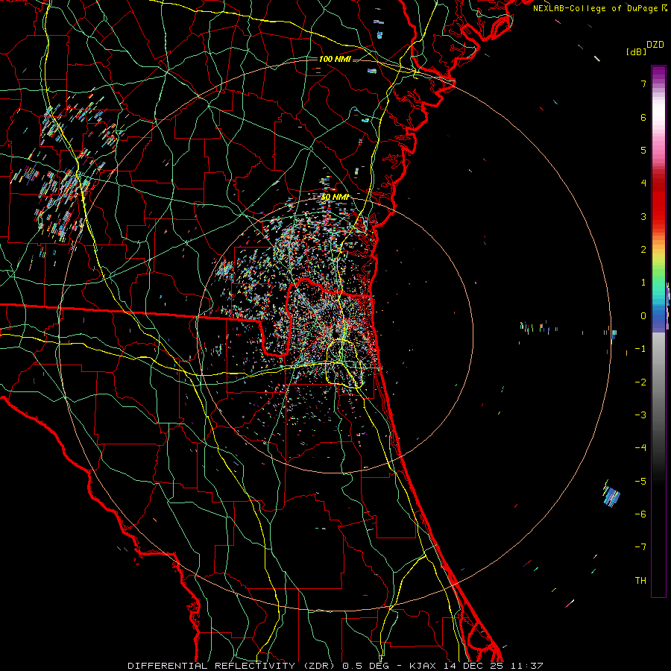Click the 4 value on the color scale

tap(643, 183)
